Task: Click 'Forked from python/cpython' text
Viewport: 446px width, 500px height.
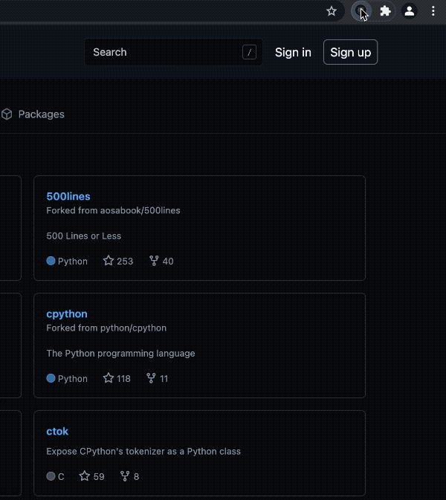Action: pyautogui.click(x=106, y=328)
